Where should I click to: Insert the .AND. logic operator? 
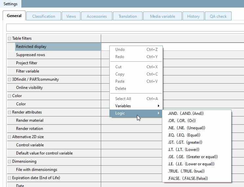[x=186, y=113]
